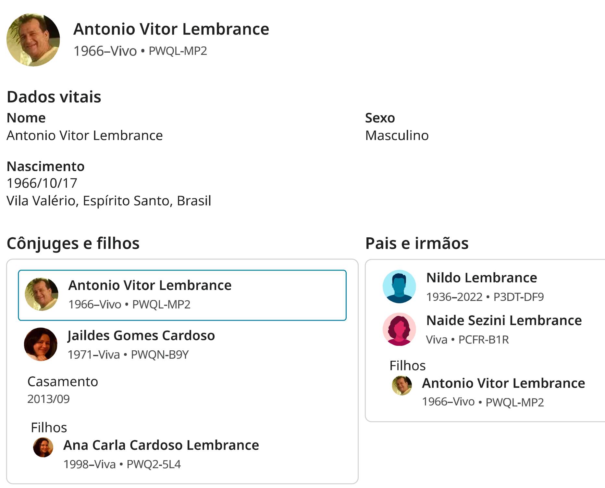605x488 pixels.
Task: Click Nildo Lembrance's male silhouette avatar
Action: click(399, 286)
